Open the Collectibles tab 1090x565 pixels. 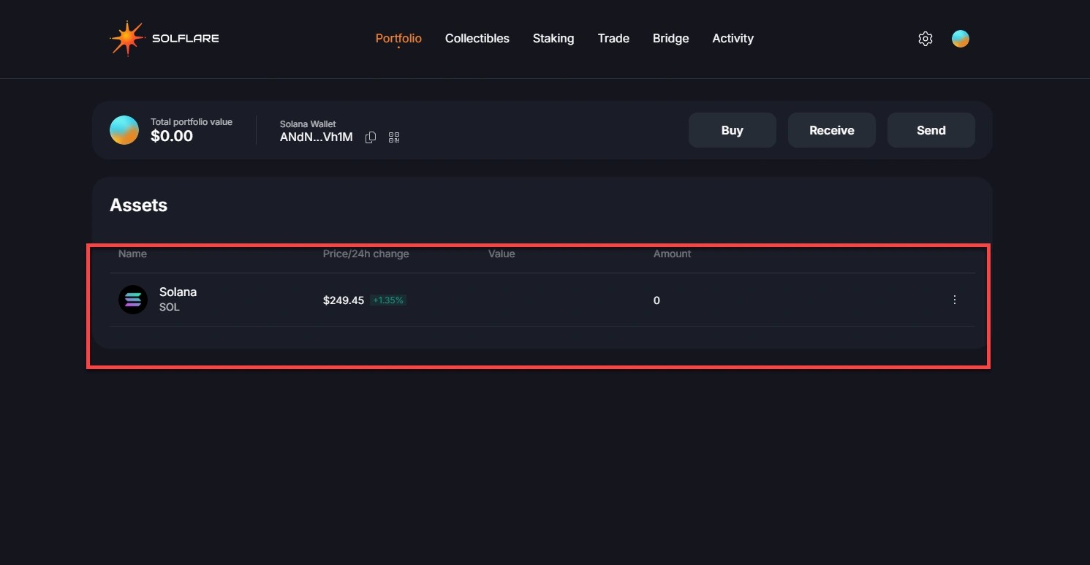477,39
